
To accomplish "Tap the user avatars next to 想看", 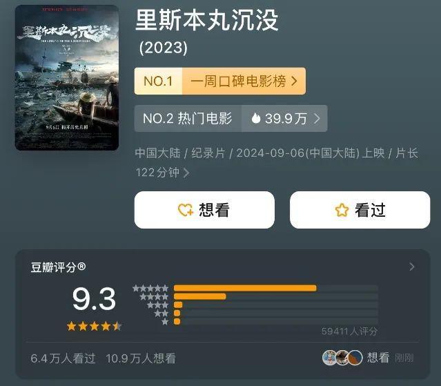I will pos(342,358).
